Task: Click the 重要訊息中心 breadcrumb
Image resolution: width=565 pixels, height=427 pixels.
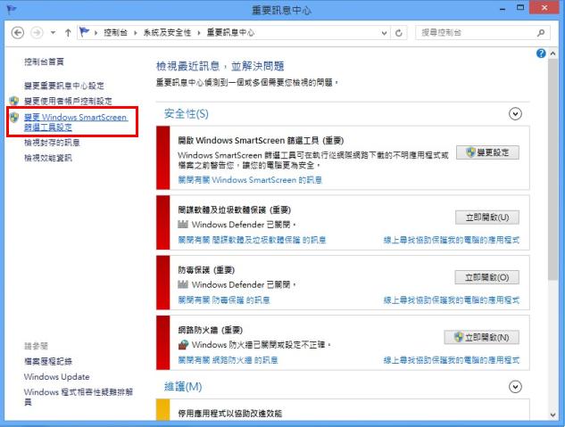Action: [x=230, y=33]
